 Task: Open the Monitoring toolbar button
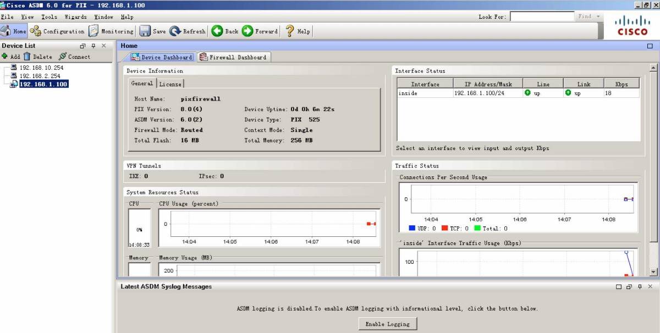111,31
